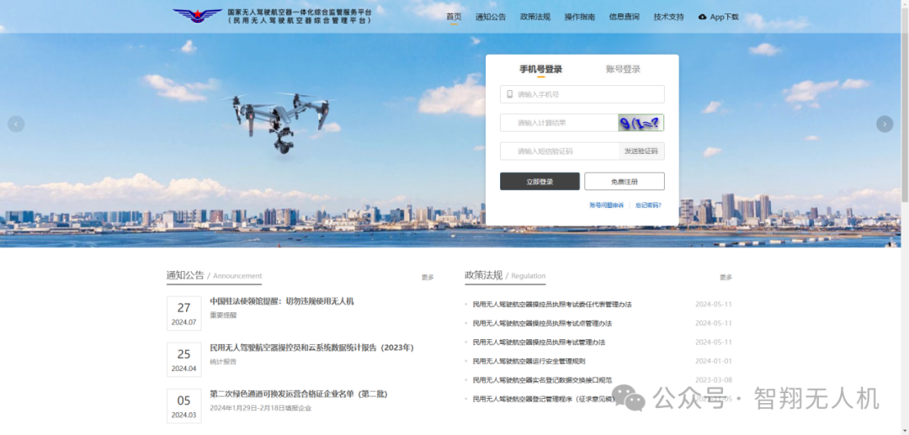Viewport: 909px width, 435px height.
Task: Expand 更多 beside 通知公告 section
Action: (x=428, y=277)
